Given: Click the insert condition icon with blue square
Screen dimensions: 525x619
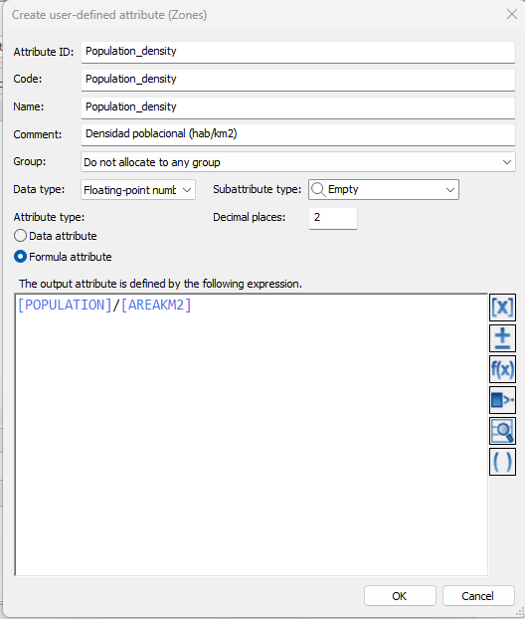Looking at the screenshot, I should click(502, 400).
